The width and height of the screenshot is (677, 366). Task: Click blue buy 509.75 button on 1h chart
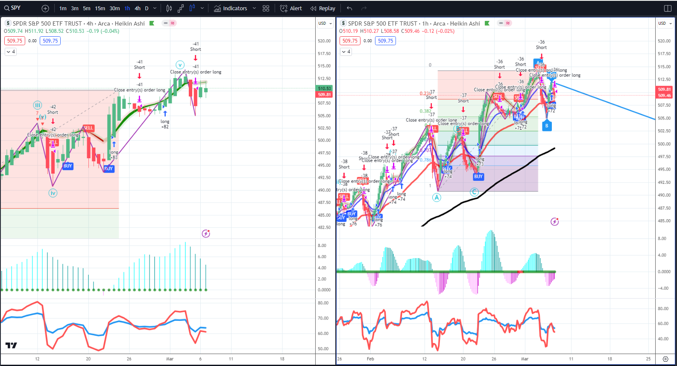386,41
